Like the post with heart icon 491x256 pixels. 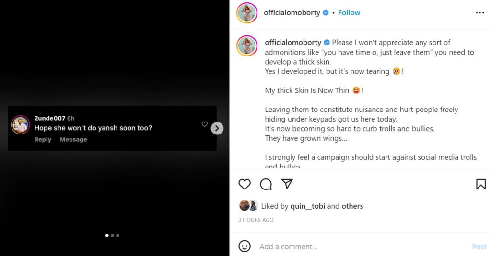pyautogui.click(x=245, y=184)
